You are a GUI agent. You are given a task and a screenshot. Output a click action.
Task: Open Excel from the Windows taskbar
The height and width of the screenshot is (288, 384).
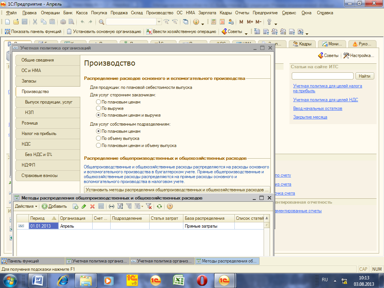(x=178, y=280)
